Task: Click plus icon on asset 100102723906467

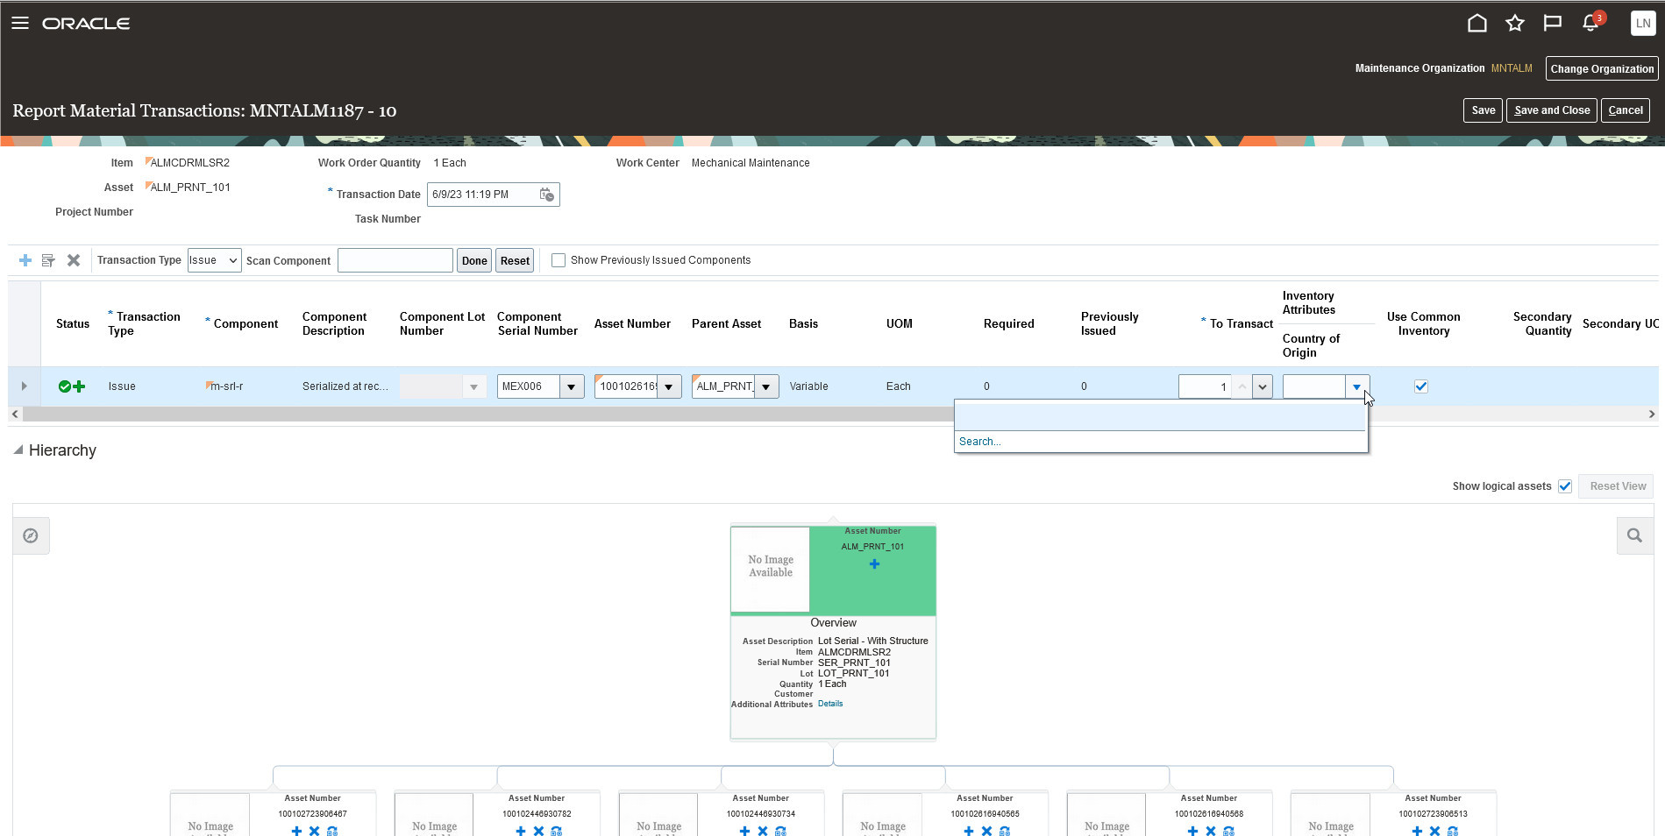Action: 296,830
